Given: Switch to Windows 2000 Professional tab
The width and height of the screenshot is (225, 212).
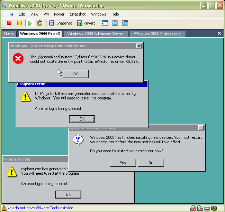Looking at the screenshot, I should [157, 33].
